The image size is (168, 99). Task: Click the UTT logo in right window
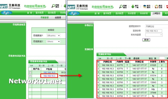point(71,7)
